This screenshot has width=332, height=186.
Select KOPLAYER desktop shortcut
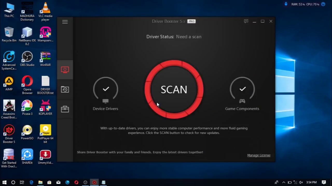[45, 108]
